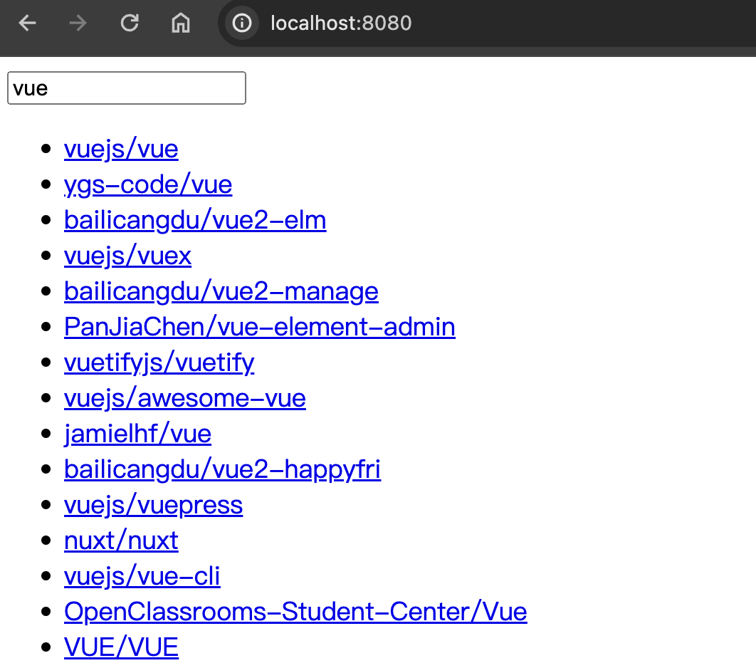Image resolution: width=756 pixels, height=668 pixels.
Task: Click into the search box containing vue
Action: click(x=127, y=88)
